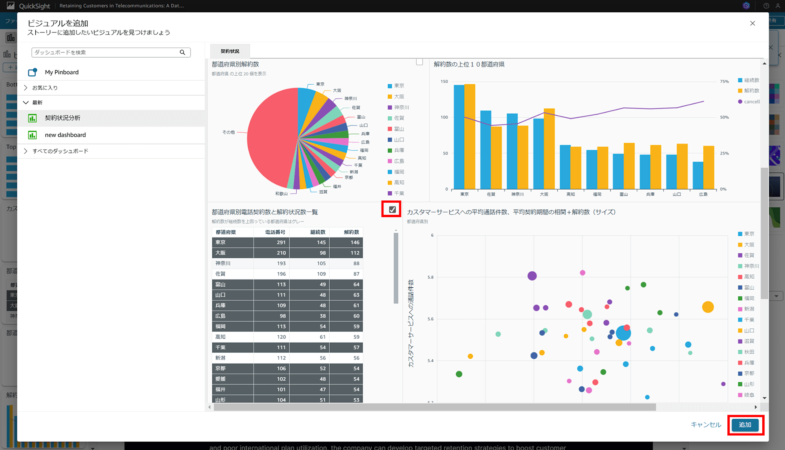Screen dimensions: 785x450
Task: Click the 岐阜 legend entry in scatter plot
Action: point(746,395)
